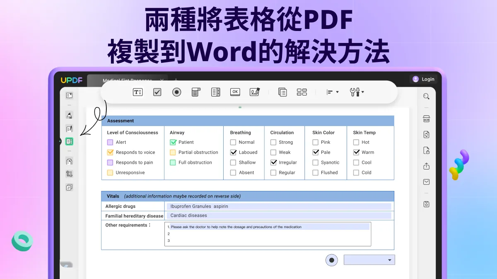This screenshot has height=279, width=497.
Task: Click the duplicate fields across pages icon
Action: tap(282, 92)
